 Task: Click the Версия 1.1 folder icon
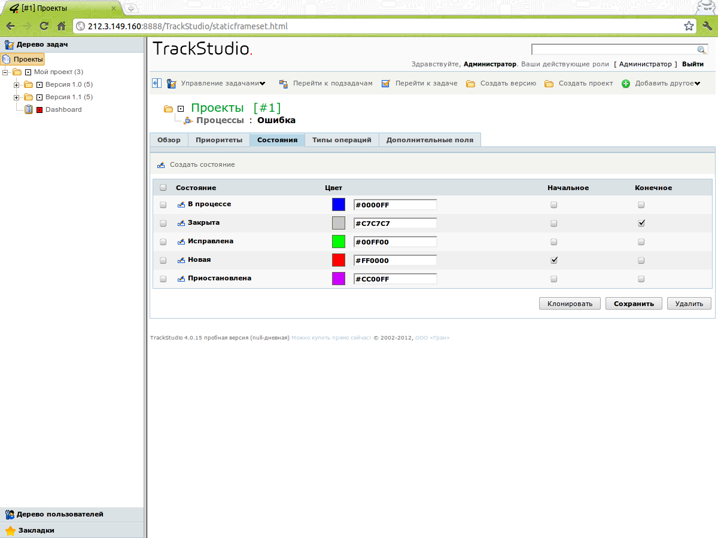(x=28, y=97)
